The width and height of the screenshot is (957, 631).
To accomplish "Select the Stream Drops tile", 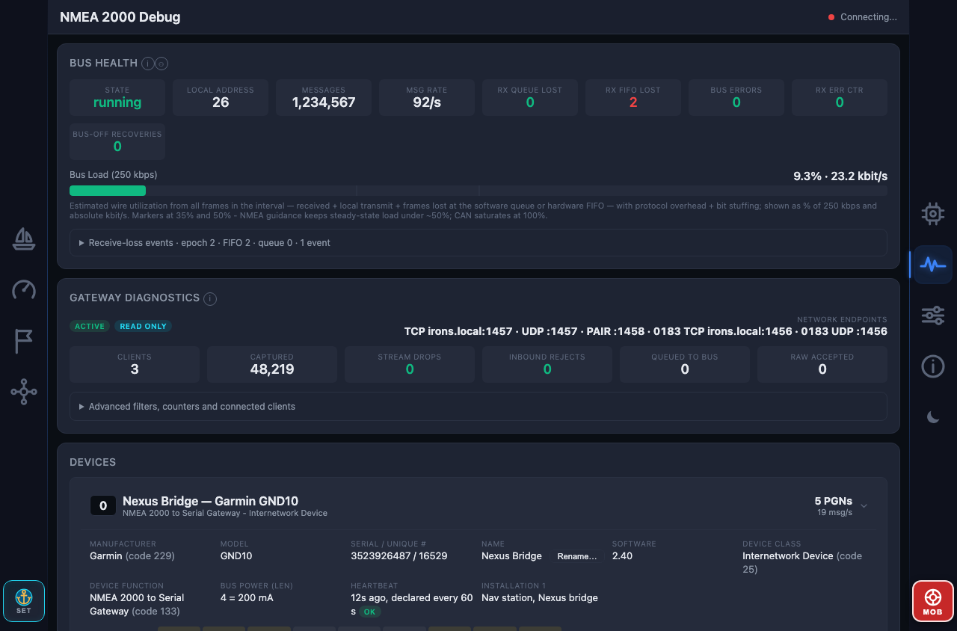I will tap(410, 364).
